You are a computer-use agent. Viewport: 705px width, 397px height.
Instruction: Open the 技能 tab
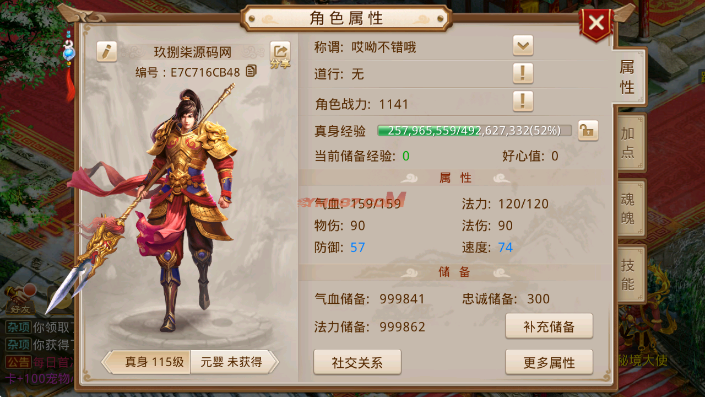point(628,275)
